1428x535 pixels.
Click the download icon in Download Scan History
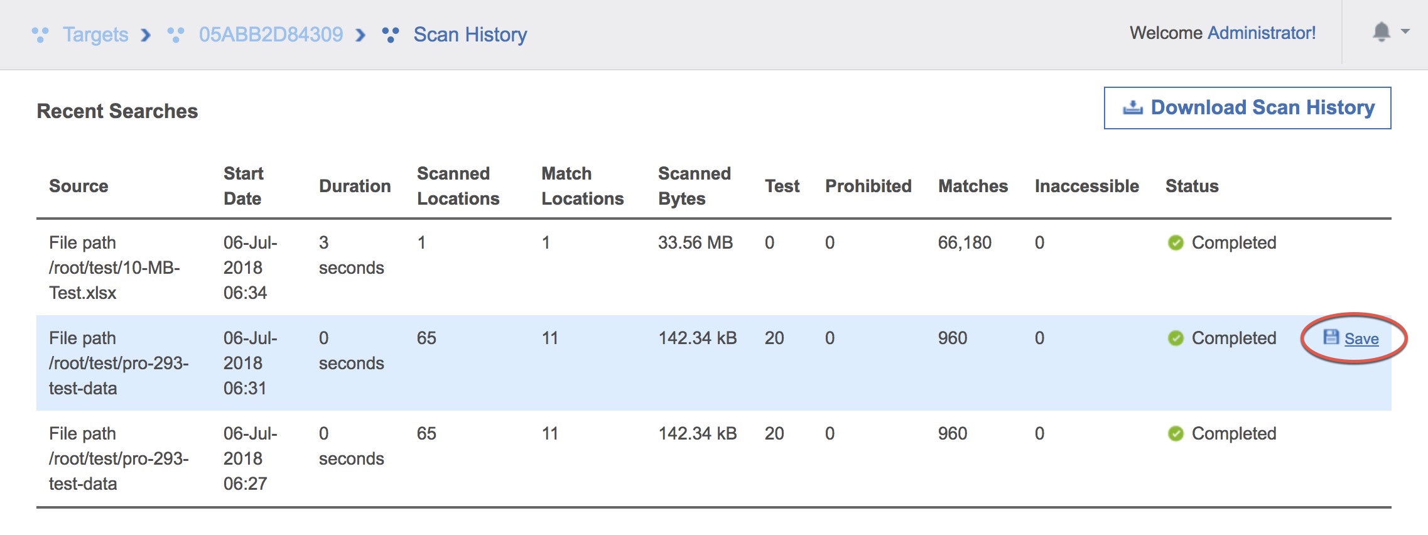click(x=1133, y=108)
